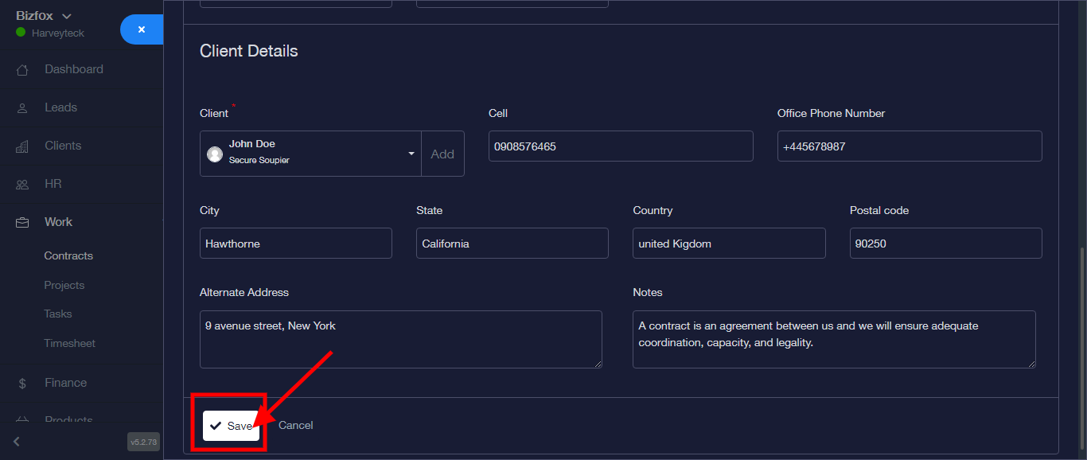Click the Dashboard home icon
Image resolution: width=1087 pixels, height=460 pixels.
[x=22, y=70]
